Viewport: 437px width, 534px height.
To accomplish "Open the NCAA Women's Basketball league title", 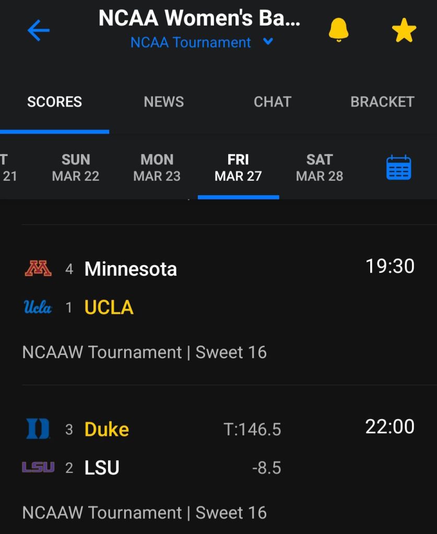I will pyautogui.click(x=199, y=18).
